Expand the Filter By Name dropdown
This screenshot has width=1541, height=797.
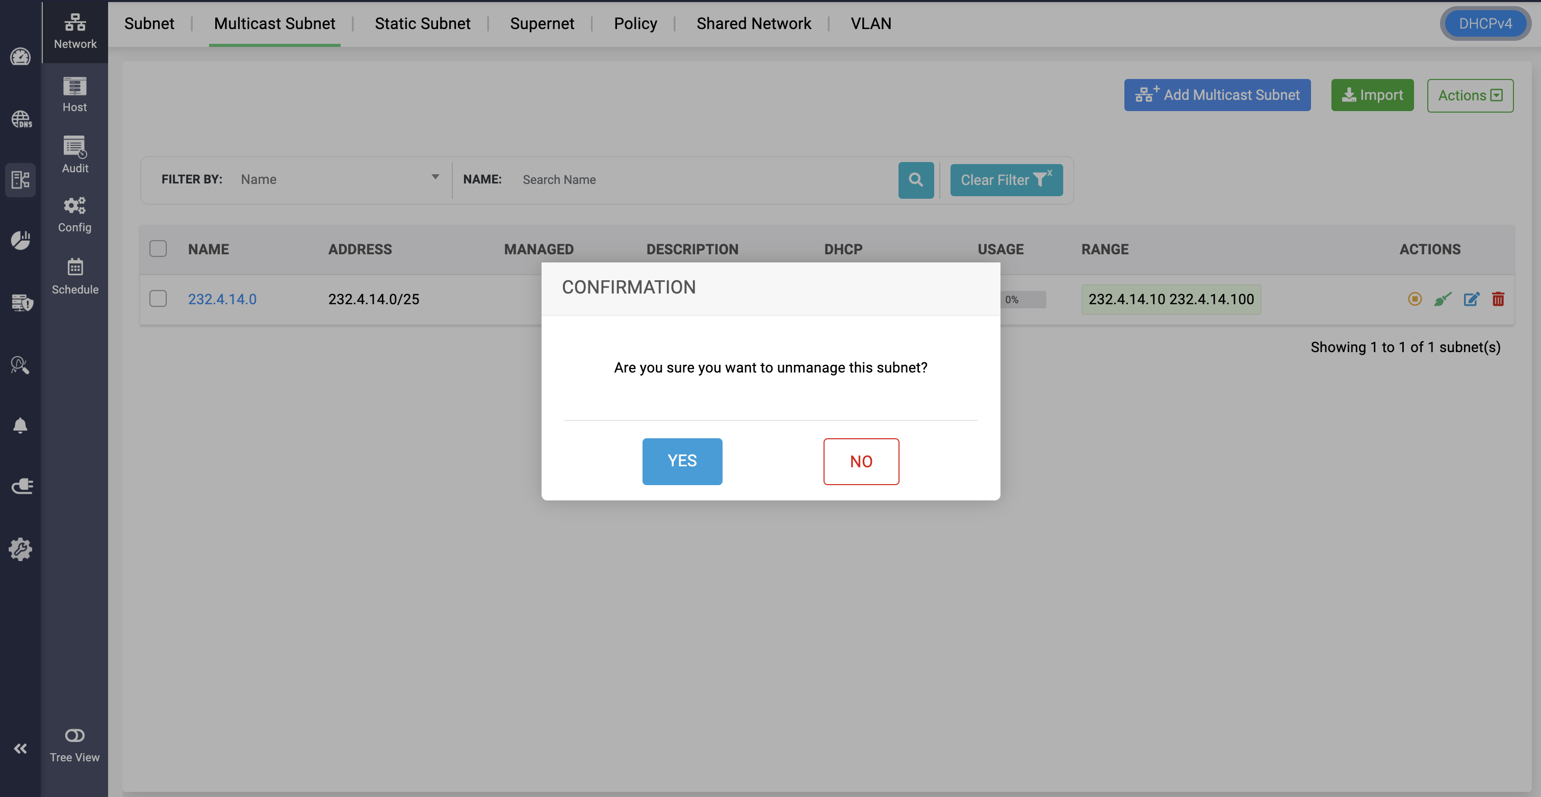[x=339, y=179]
